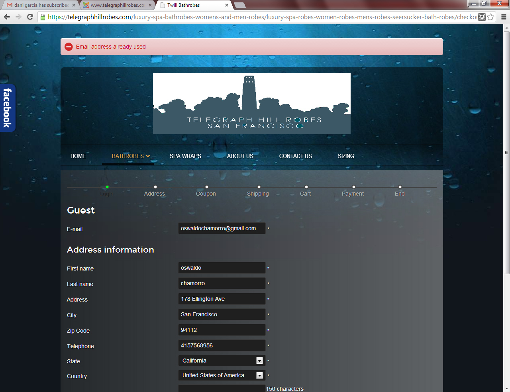The width and height of the screenshot is (510, 392).
Task: Edit the E-mail field
Action: pyautogui.click(x=222, y=228)
